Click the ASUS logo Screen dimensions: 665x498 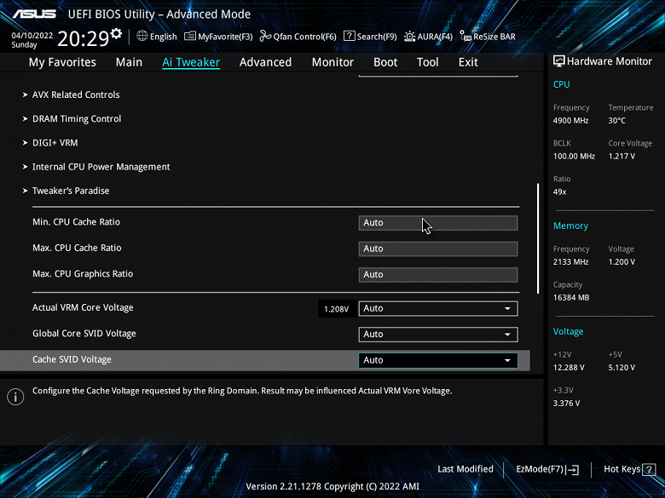click(x=34, y=14)
